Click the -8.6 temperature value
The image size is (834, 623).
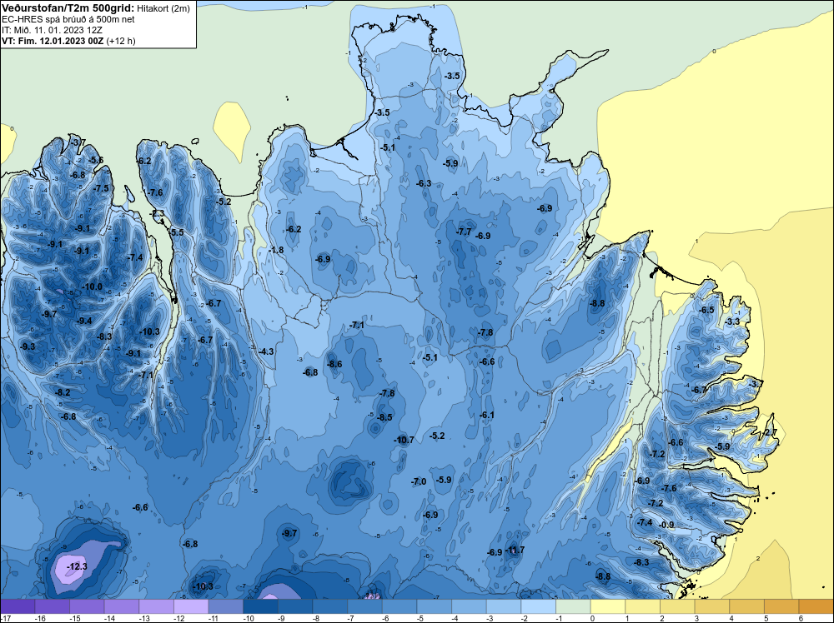point(334,364)
